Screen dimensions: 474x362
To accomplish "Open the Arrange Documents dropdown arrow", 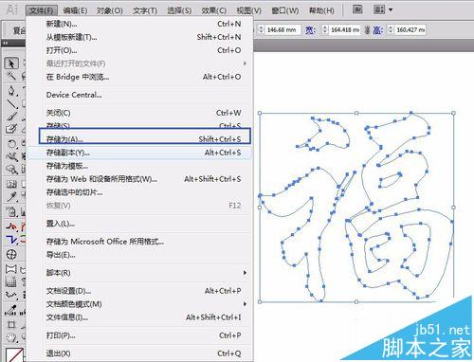I will tap(391, 10).
